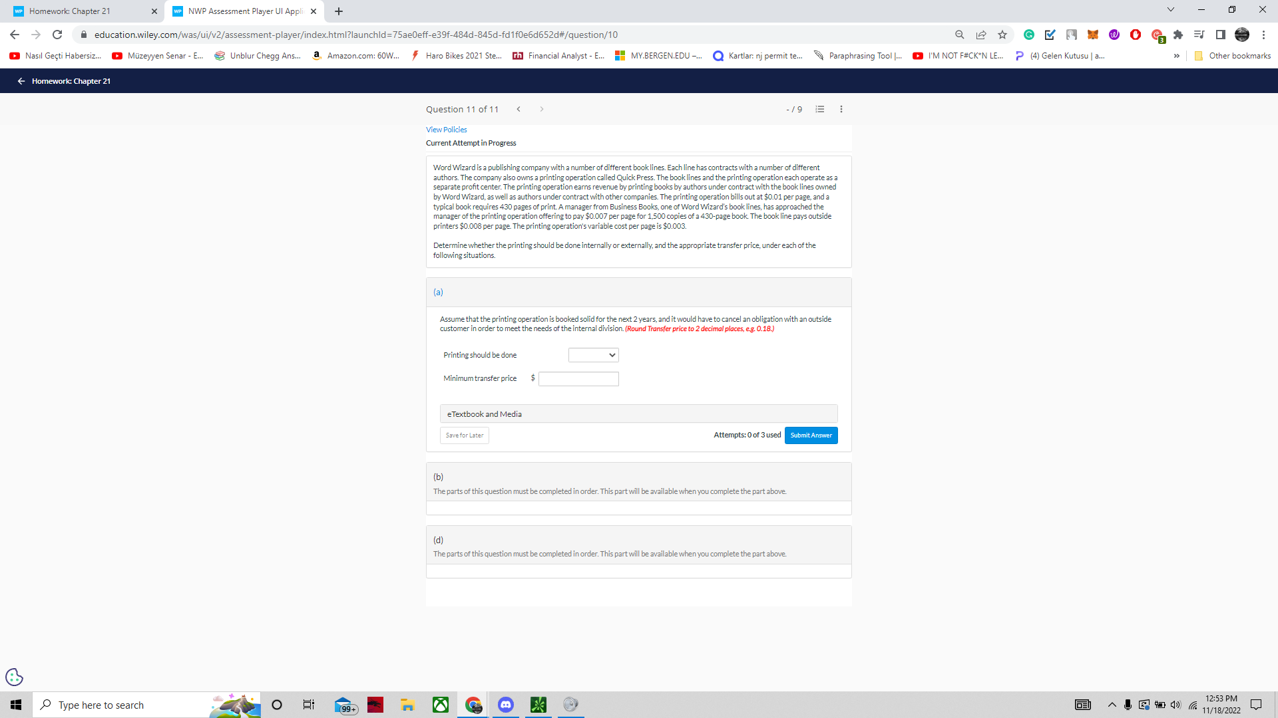Open the question list icon
Screen dimensions: 1278x718
coord(820,109)
